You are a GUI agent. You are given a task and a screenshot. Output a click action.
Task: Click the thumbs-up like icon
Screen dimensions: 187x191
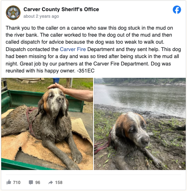click(x=9, y=182)
